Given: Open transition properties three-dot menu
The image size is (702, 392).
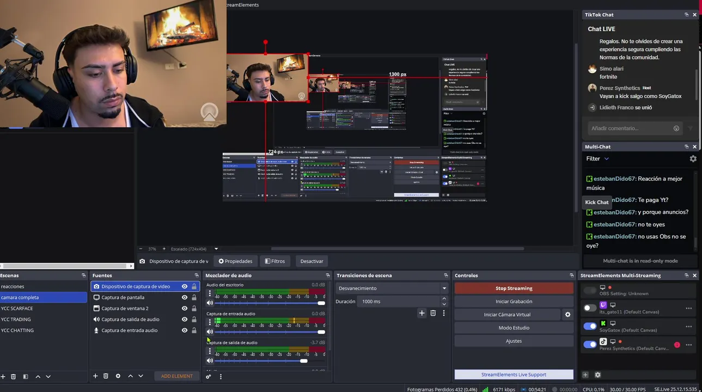Looking at the screenshot, I should [x=444, y=313].
